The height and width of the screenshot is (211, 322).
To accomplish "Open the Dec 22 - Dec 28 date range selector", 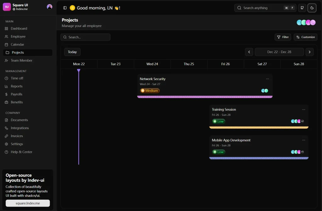I will coord(279,52).
